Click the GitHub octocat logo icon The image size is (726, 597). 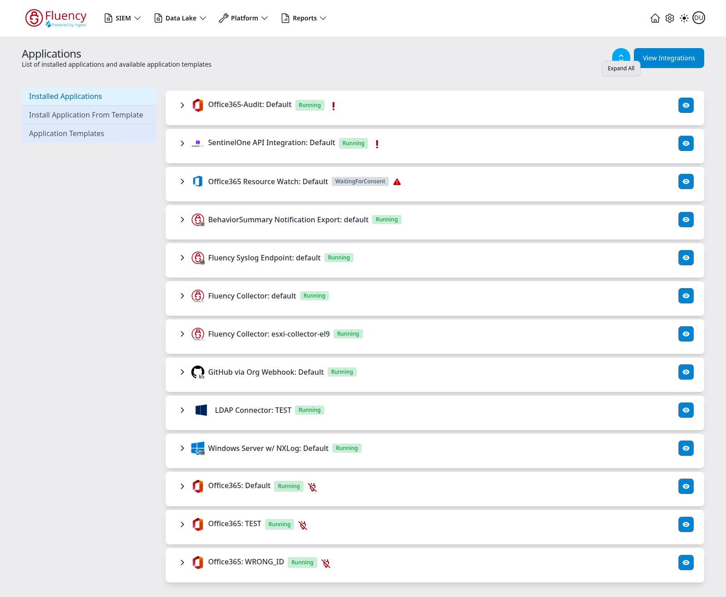pos(198,372)
